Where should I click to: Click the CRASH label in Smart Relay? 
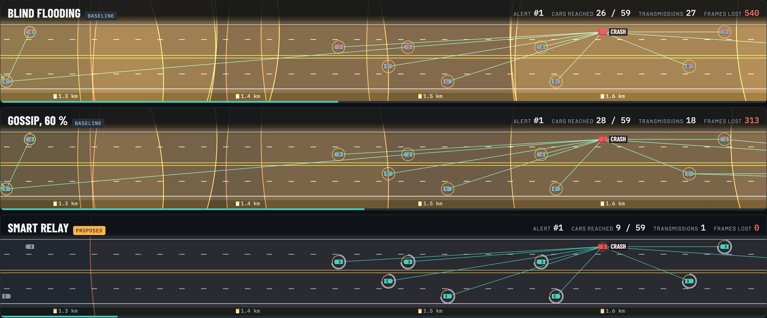[618, 247]
